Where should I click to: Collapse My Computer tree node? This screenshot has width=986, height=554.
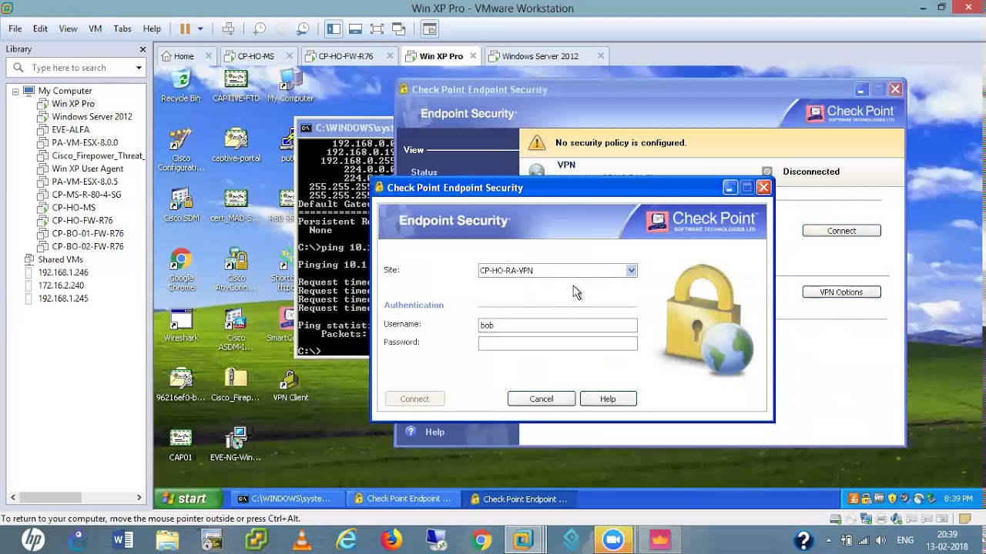click(x=15, y=91)
